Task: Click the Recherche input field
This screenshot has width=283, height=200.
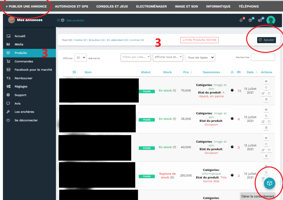Action: tap(263, 57)
